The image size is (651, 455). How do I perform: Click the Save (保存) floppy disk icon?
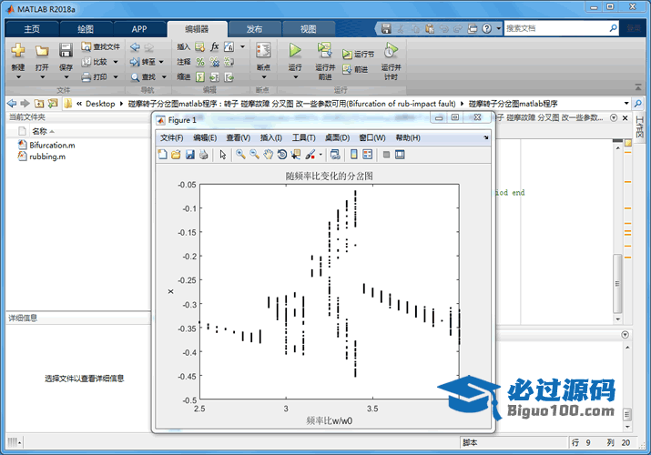click(x=66, y=51)
